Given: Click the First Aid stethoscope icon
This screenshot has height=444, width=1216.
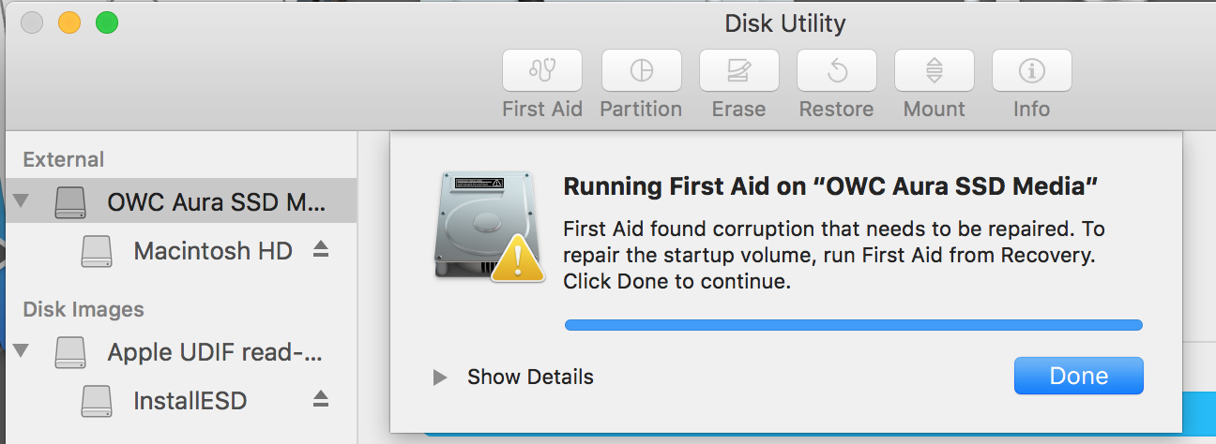Looking at the screenshot, I should pos(542,70).
